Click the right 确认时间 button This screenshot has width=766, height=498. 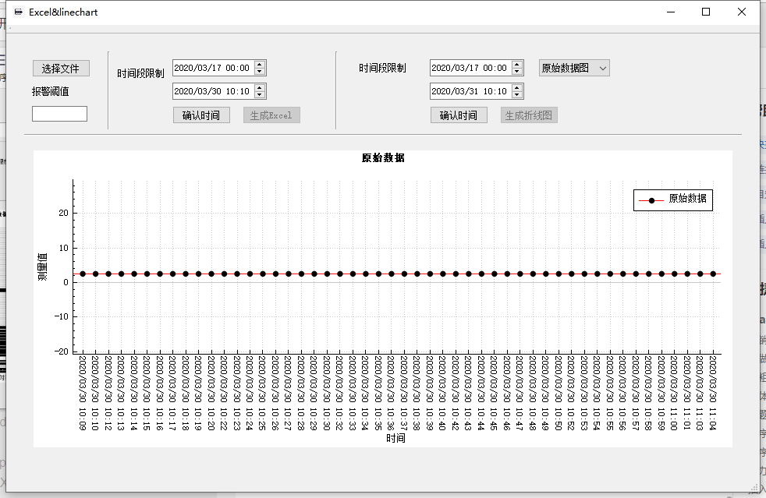[459, 115]
